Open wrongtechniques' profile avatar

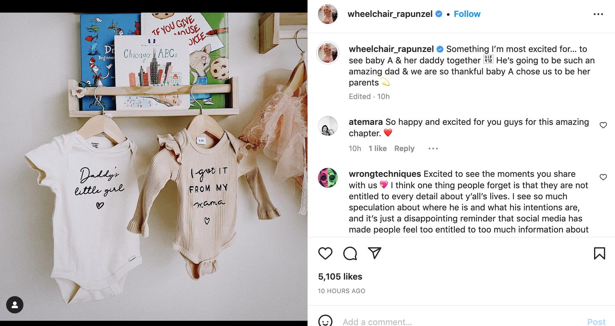tap(328, 178)
